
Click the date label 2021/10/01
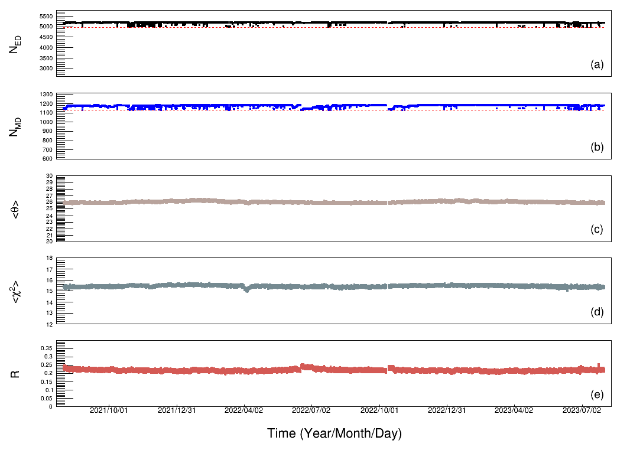click(109, 410)
